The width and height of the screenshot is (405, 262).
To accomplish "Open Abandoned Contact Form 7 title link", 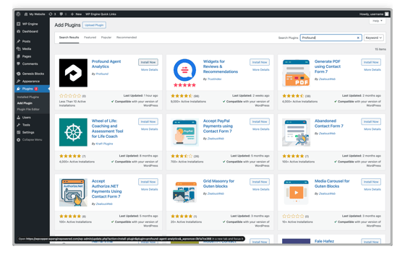I will click(x=329, y=123).
